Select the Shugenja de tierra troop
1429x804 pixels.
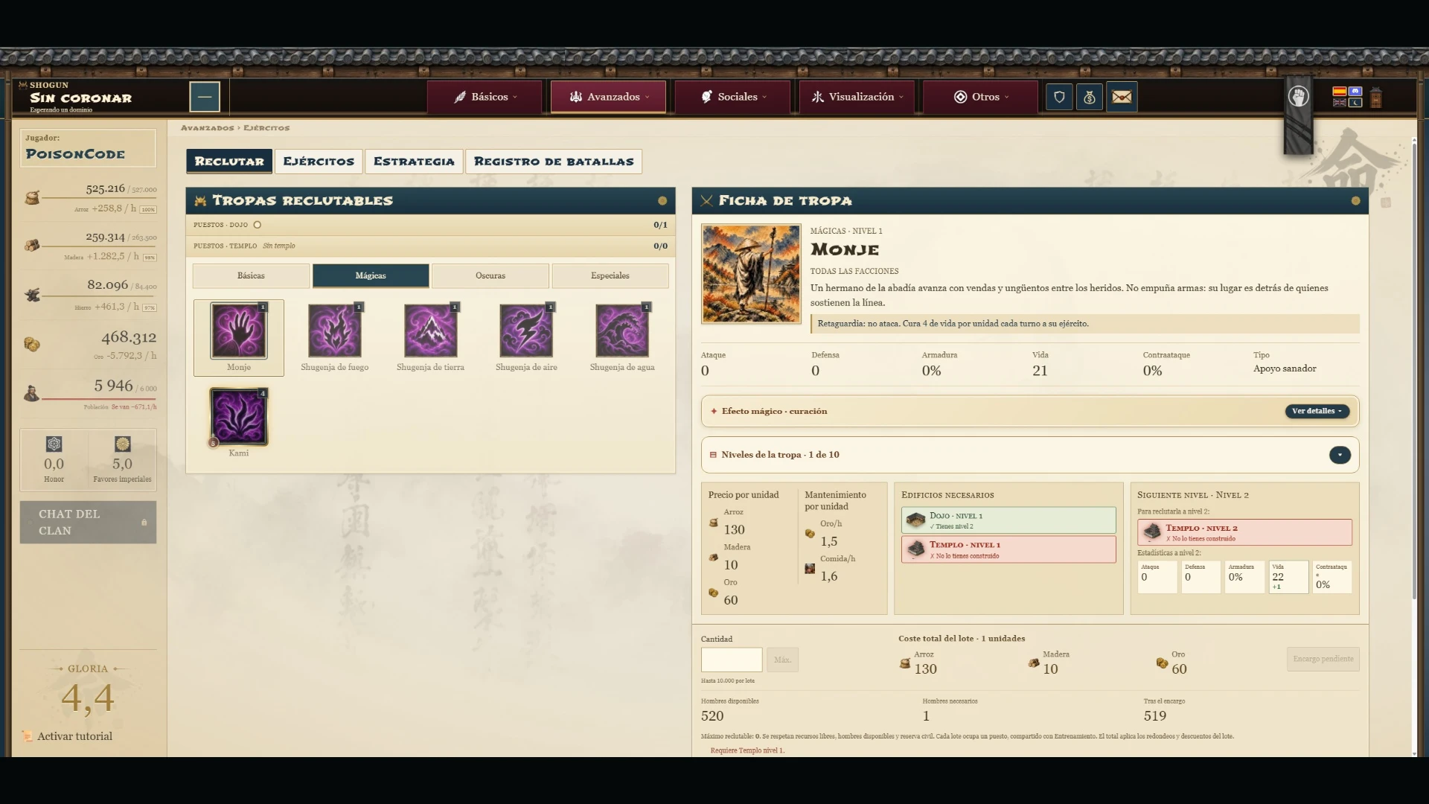430,331
